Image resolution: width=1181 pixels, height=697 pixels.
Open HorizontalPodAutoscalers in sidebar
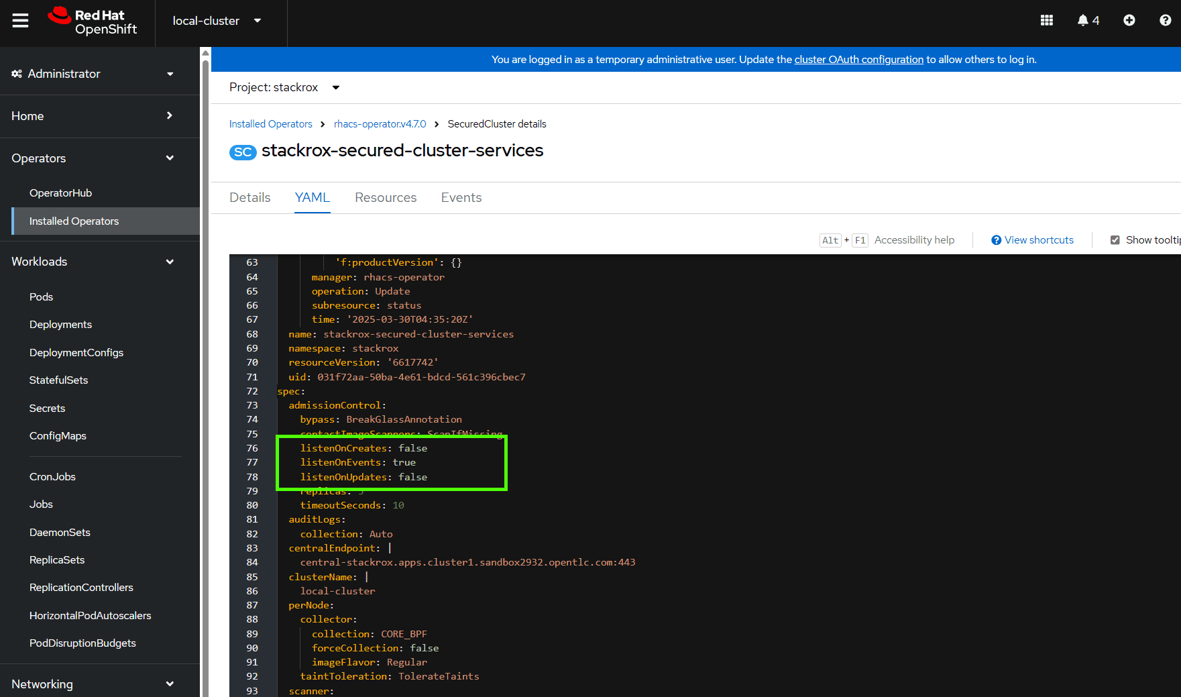click(x=91, y=616)
